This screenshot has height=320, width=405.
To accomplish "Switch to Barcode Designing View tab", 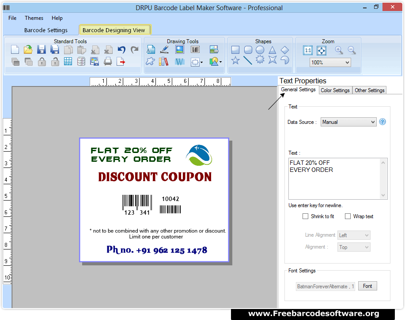I will (114, 30).
